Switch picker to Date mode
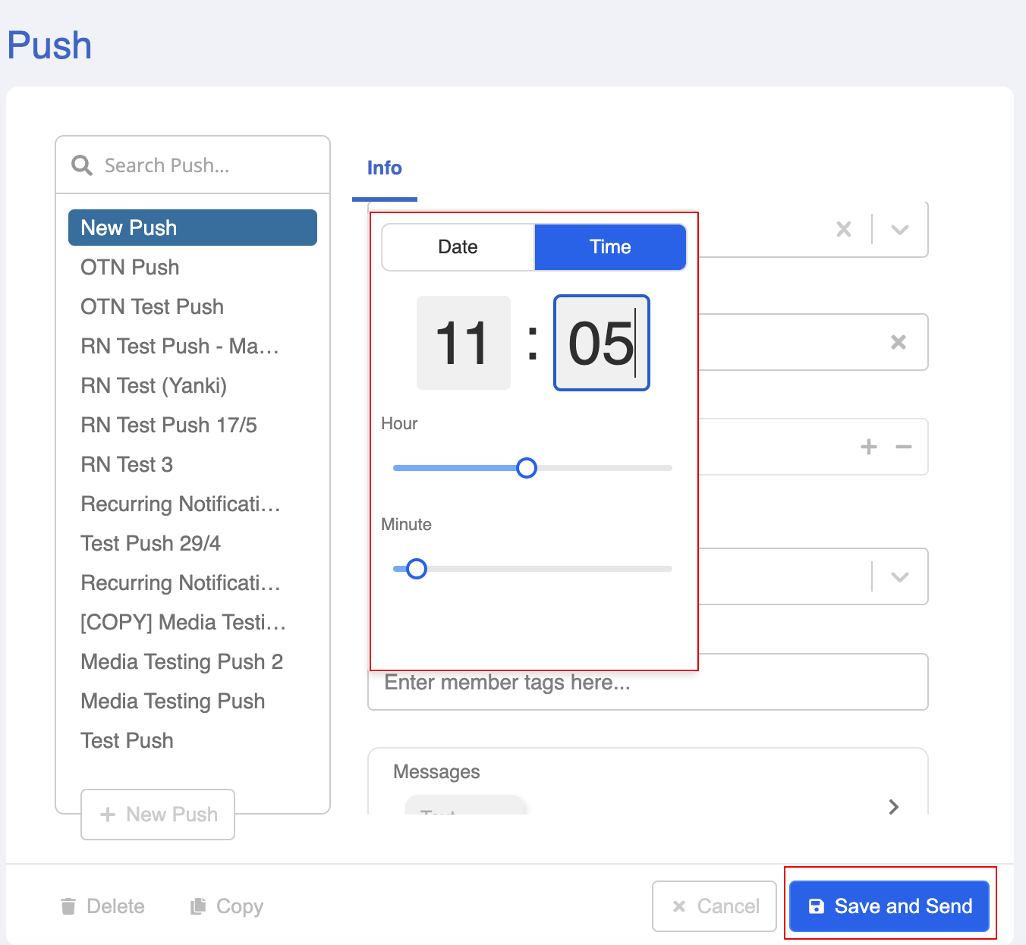 point(458,247)
